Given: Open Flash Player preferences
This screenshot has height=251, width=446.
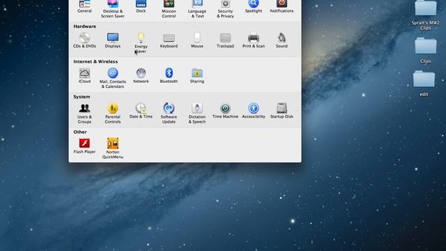Looking at the screenshot, I should (84, 146).
